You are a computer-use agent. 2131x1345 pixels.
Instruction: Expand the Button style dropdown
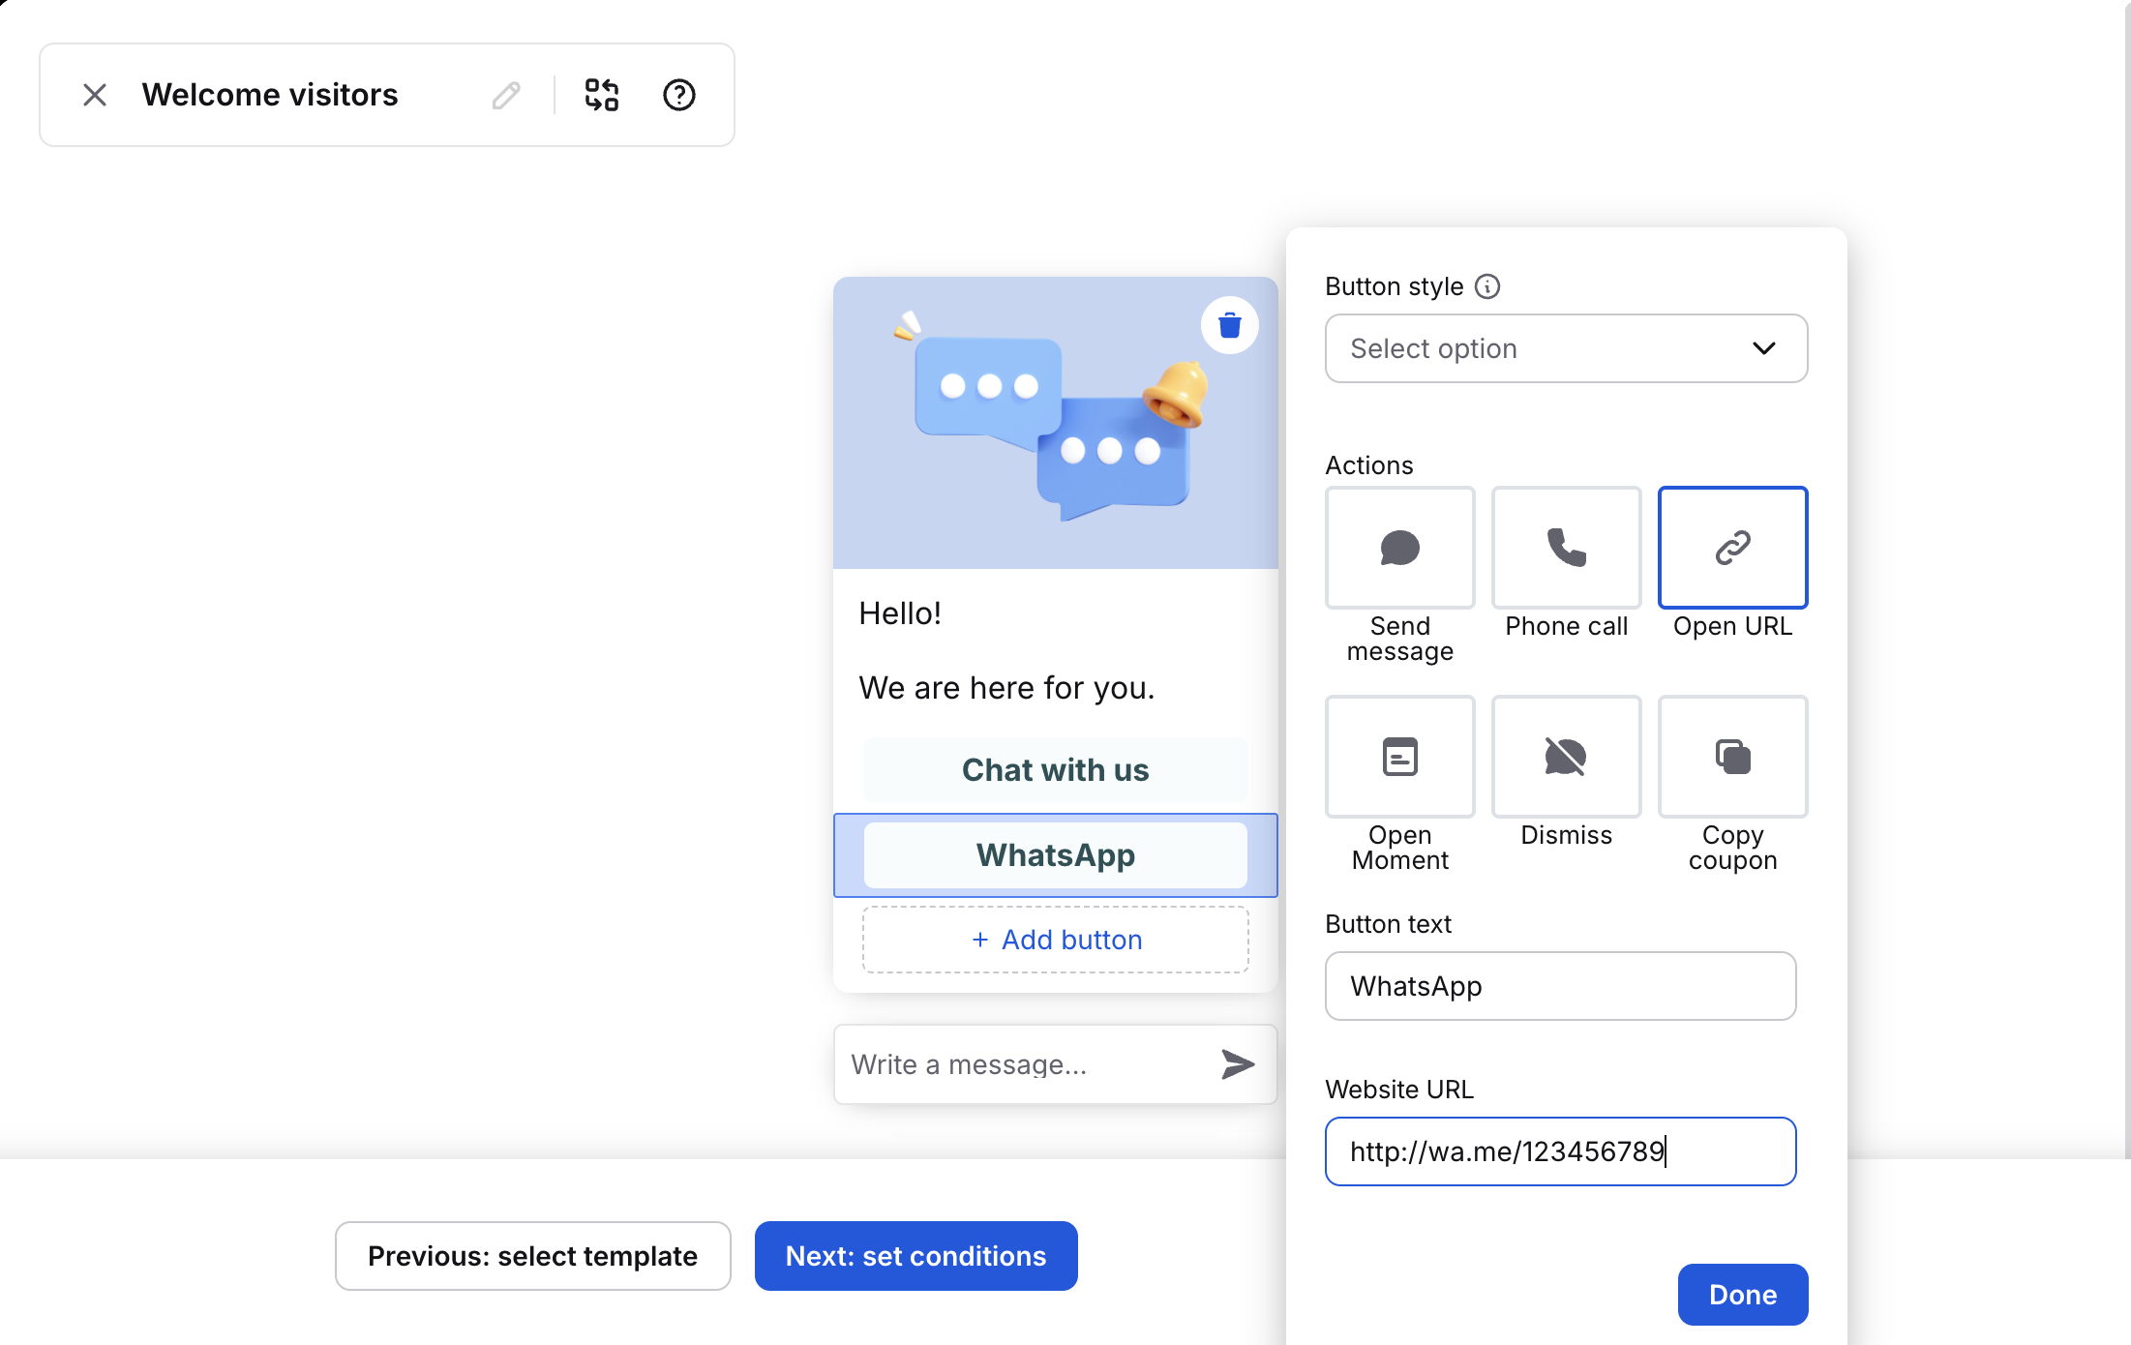(1565, 348)
